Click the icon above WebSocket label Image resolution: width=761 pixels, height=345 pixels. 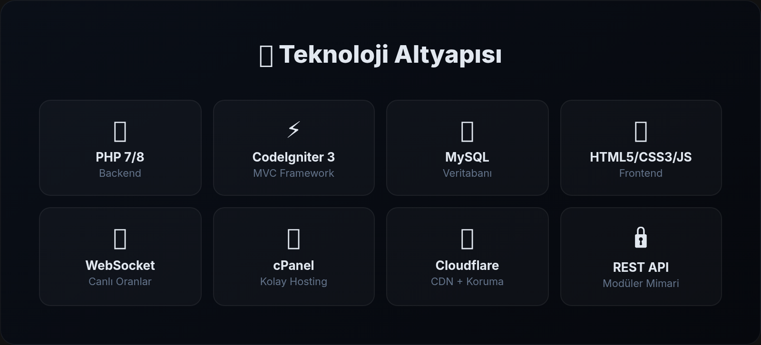click(x=120, y=239)
